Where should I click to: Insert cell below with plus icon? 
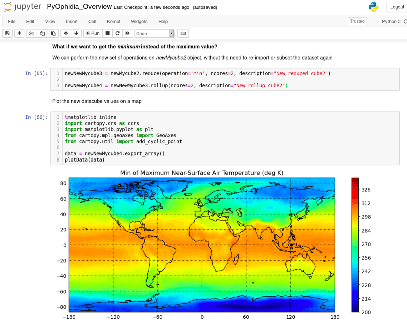point(19,33)
